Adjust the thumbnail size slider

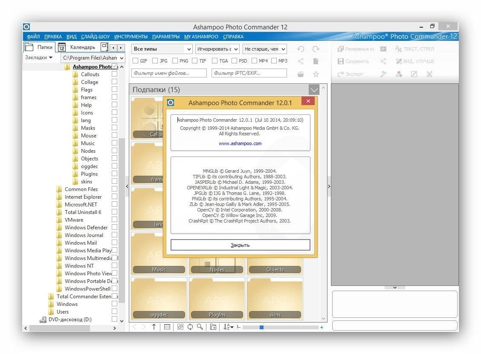[261, 327]
